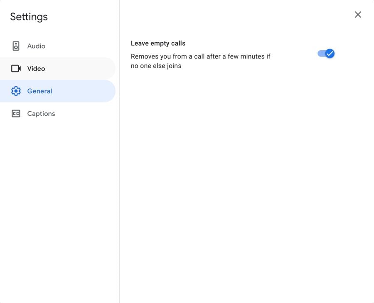
Task: Go to the Captions settings section
Action: [41, 113]
